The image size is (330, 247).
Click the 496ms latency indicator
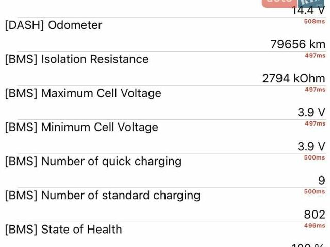coord(315,225)
